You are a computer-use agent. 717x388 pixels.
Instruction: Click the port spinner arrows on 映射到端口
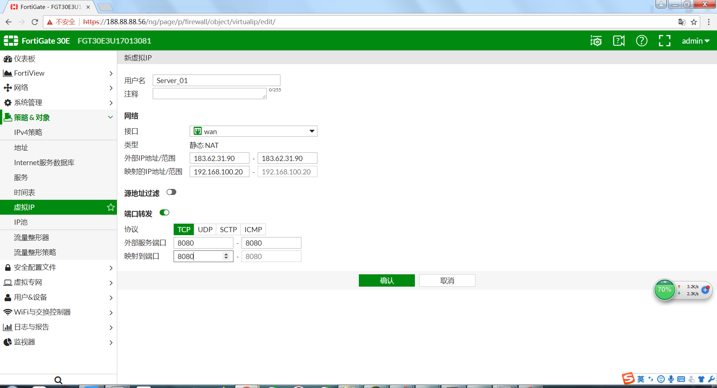226,256
